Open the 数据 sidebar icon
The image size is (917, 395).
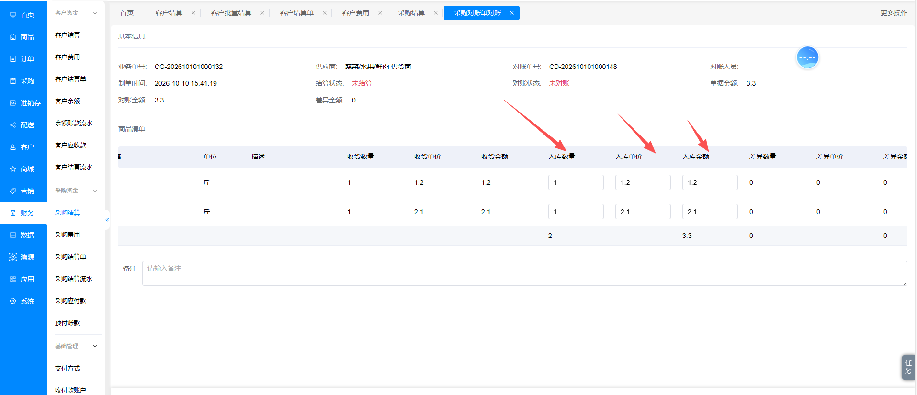click(13, 235)
